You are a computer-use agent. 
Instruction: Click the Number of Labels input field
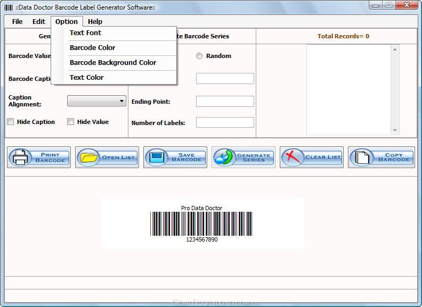point(225,122)
